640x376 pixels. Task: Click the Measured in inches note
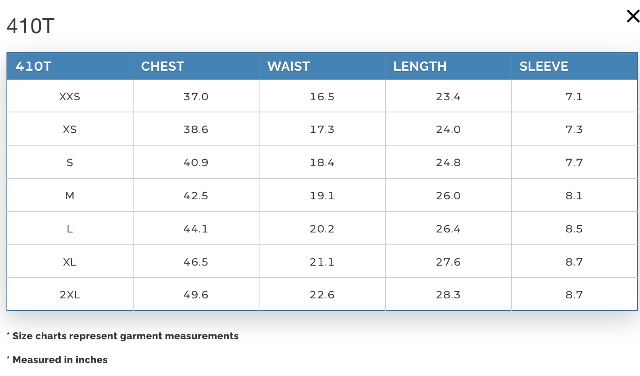point(57,360)
